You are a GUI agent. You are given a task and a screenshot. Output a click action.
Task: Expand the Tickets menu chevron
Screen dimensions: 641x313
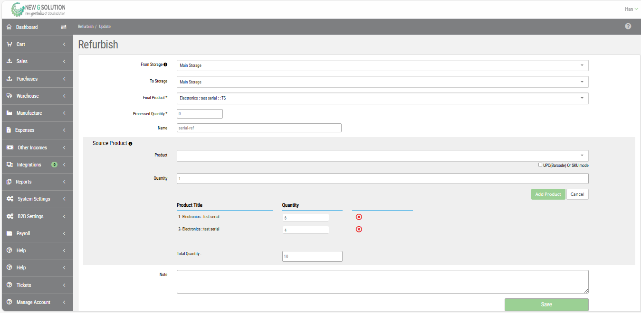click(x=64, y=285)
